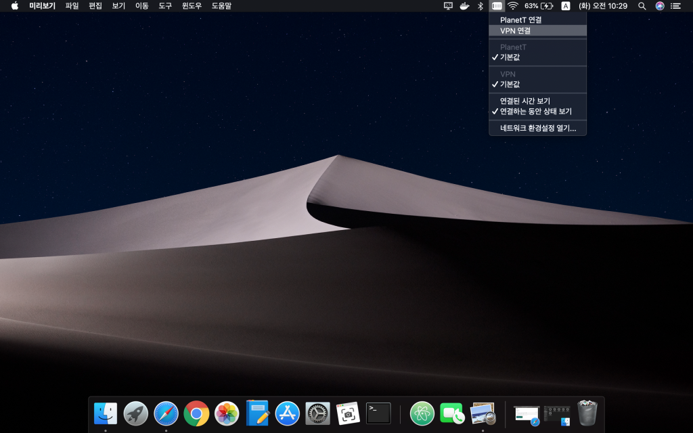693x433 pixels.
Task: Open the 이동 menu
Action: [142, 5]
